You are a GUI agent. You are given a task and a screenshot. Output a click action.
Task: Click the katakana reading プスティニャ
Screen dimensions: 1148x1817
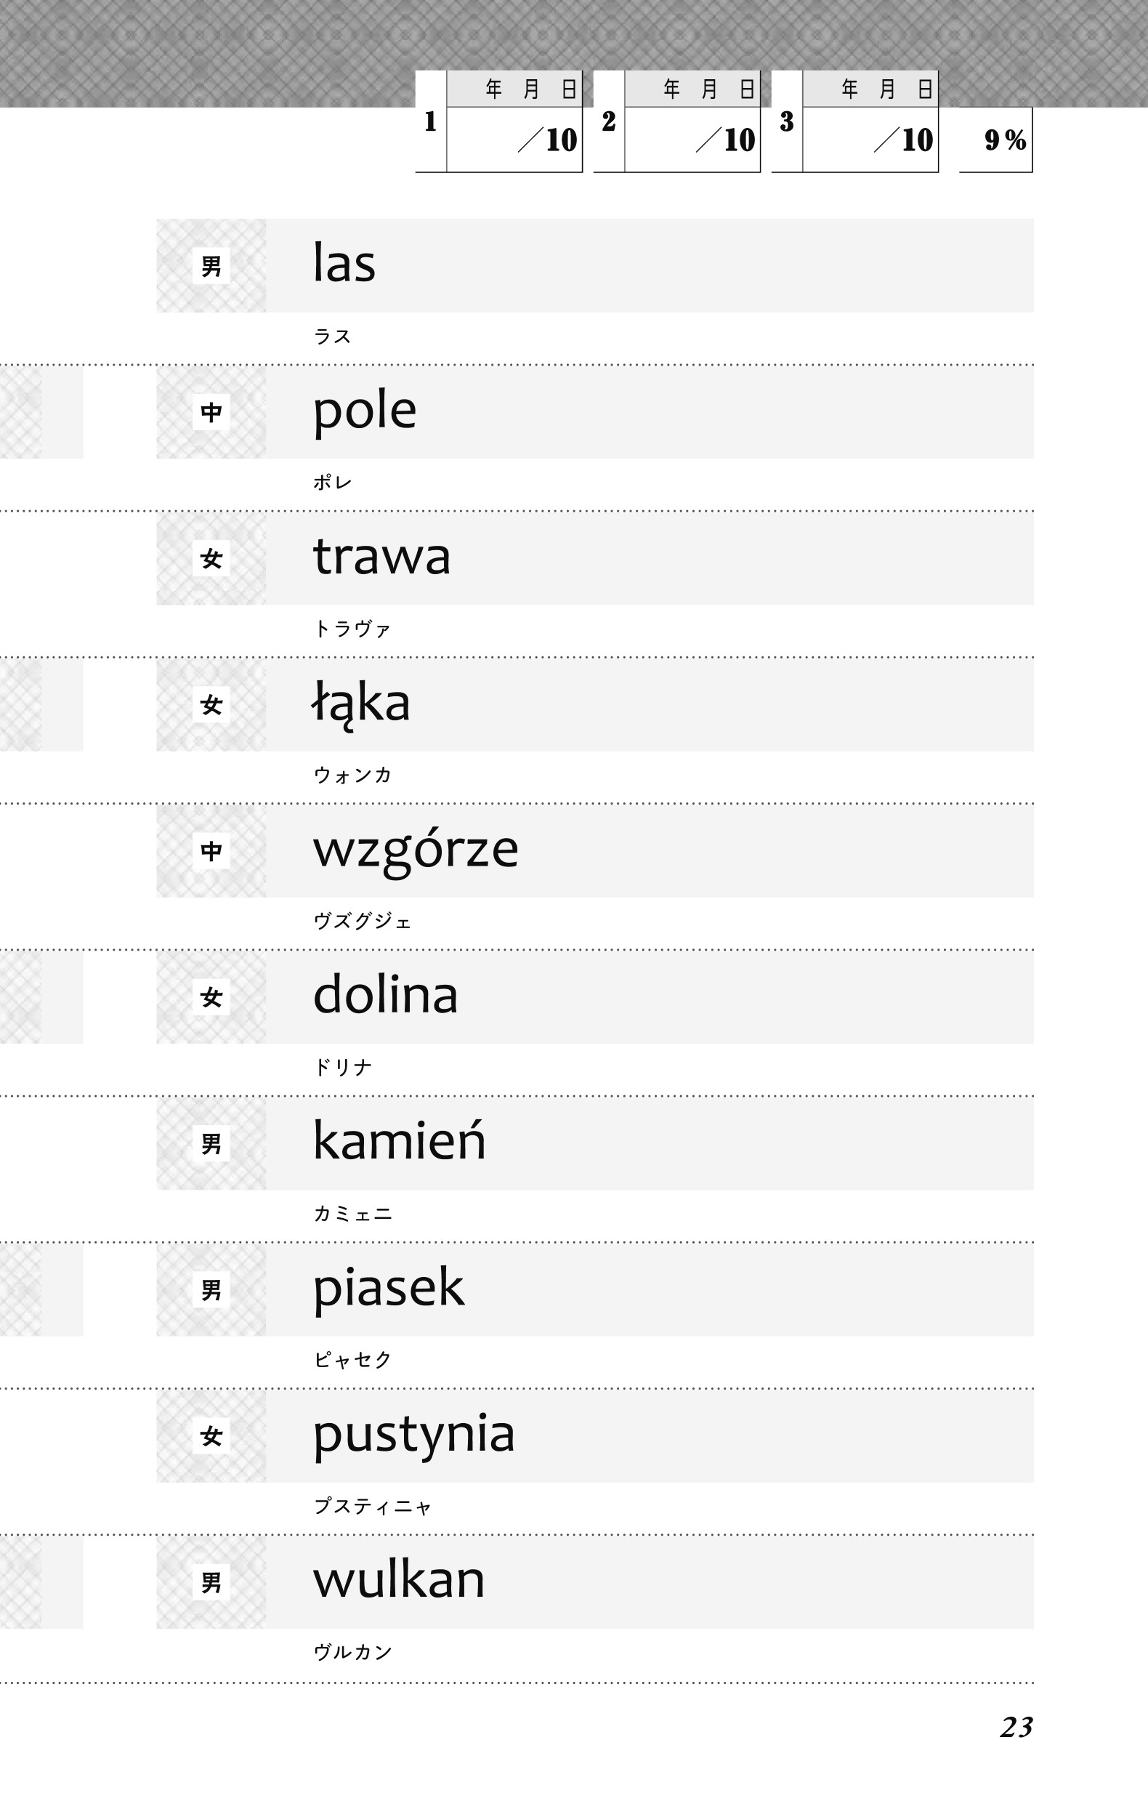pyautogui.click(x=373, y=1507)
